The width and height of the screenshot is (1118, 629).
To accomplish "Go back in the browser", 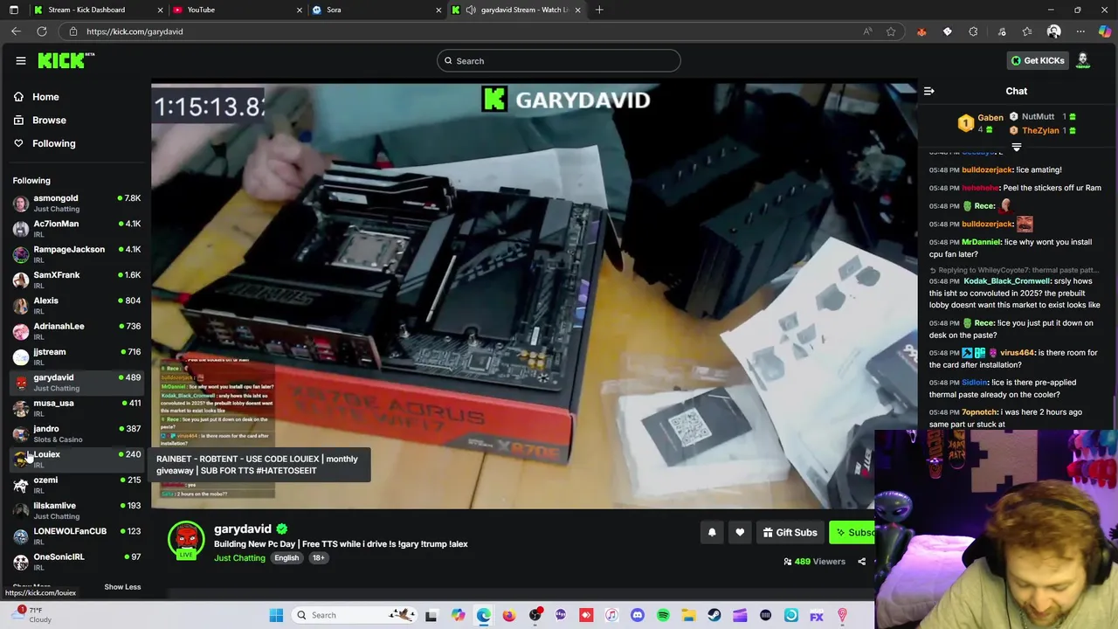I will 16,31.
